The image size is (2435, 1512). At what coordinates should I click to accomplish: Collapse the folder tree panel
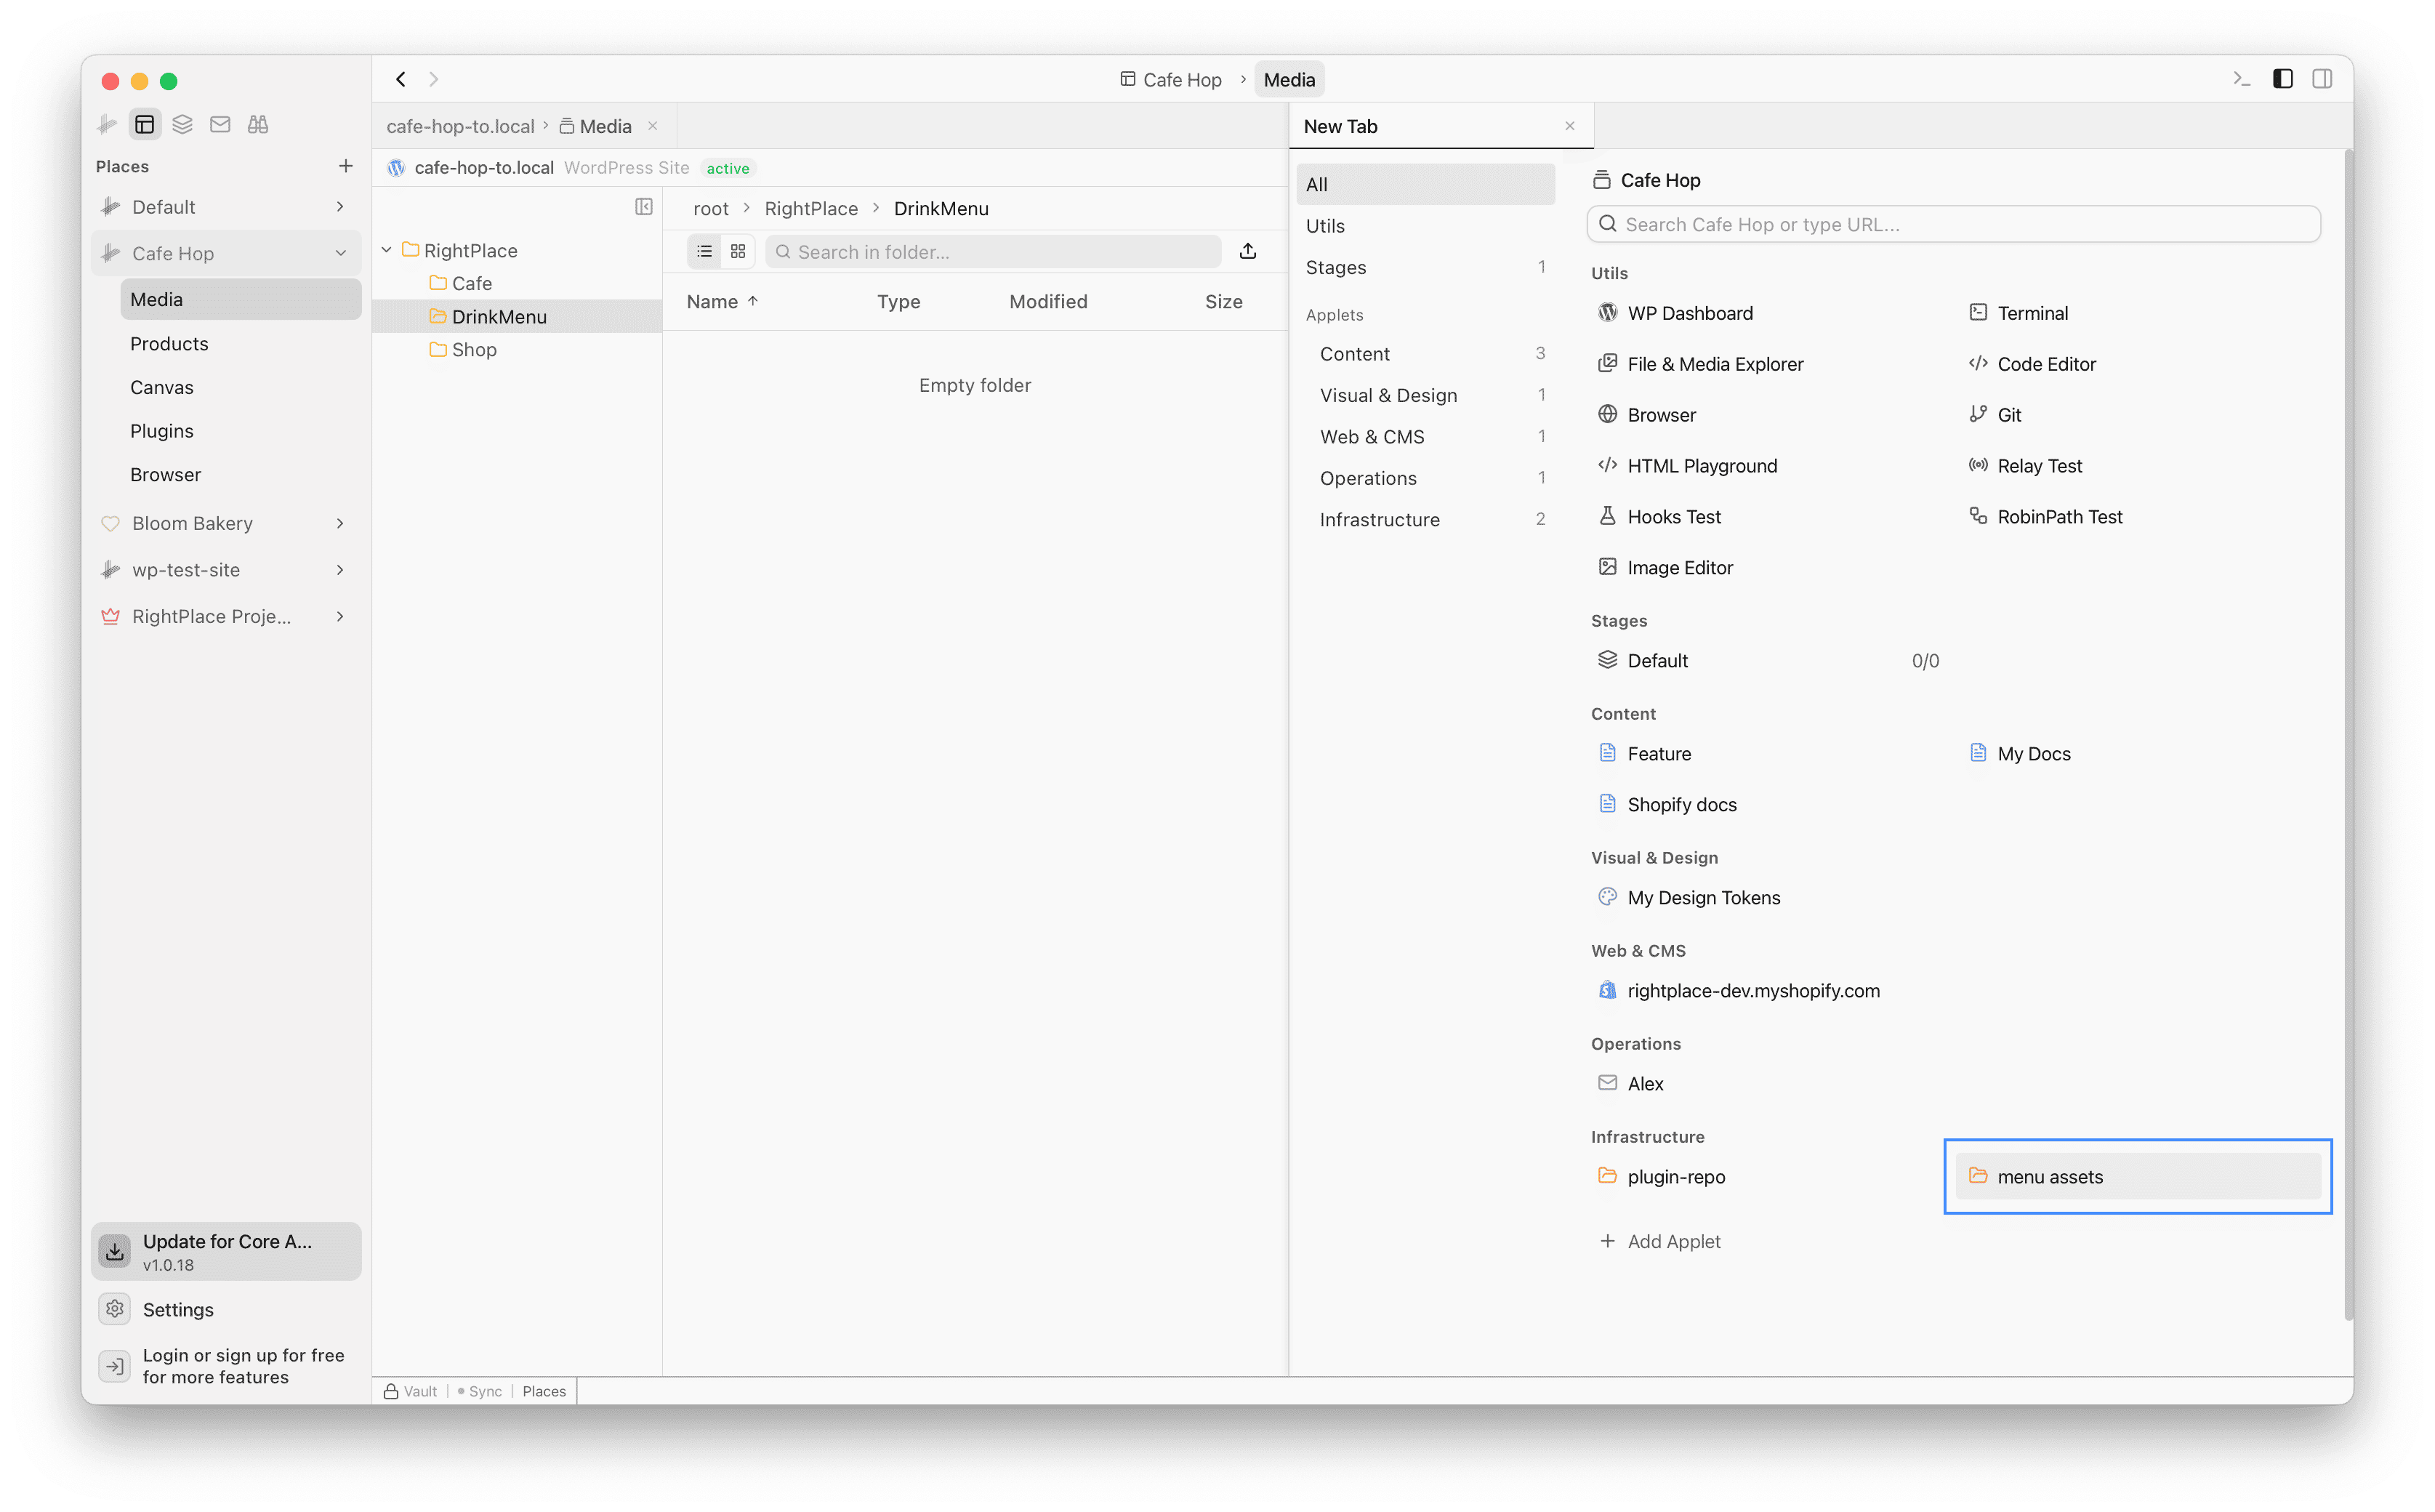pos(644,207)
